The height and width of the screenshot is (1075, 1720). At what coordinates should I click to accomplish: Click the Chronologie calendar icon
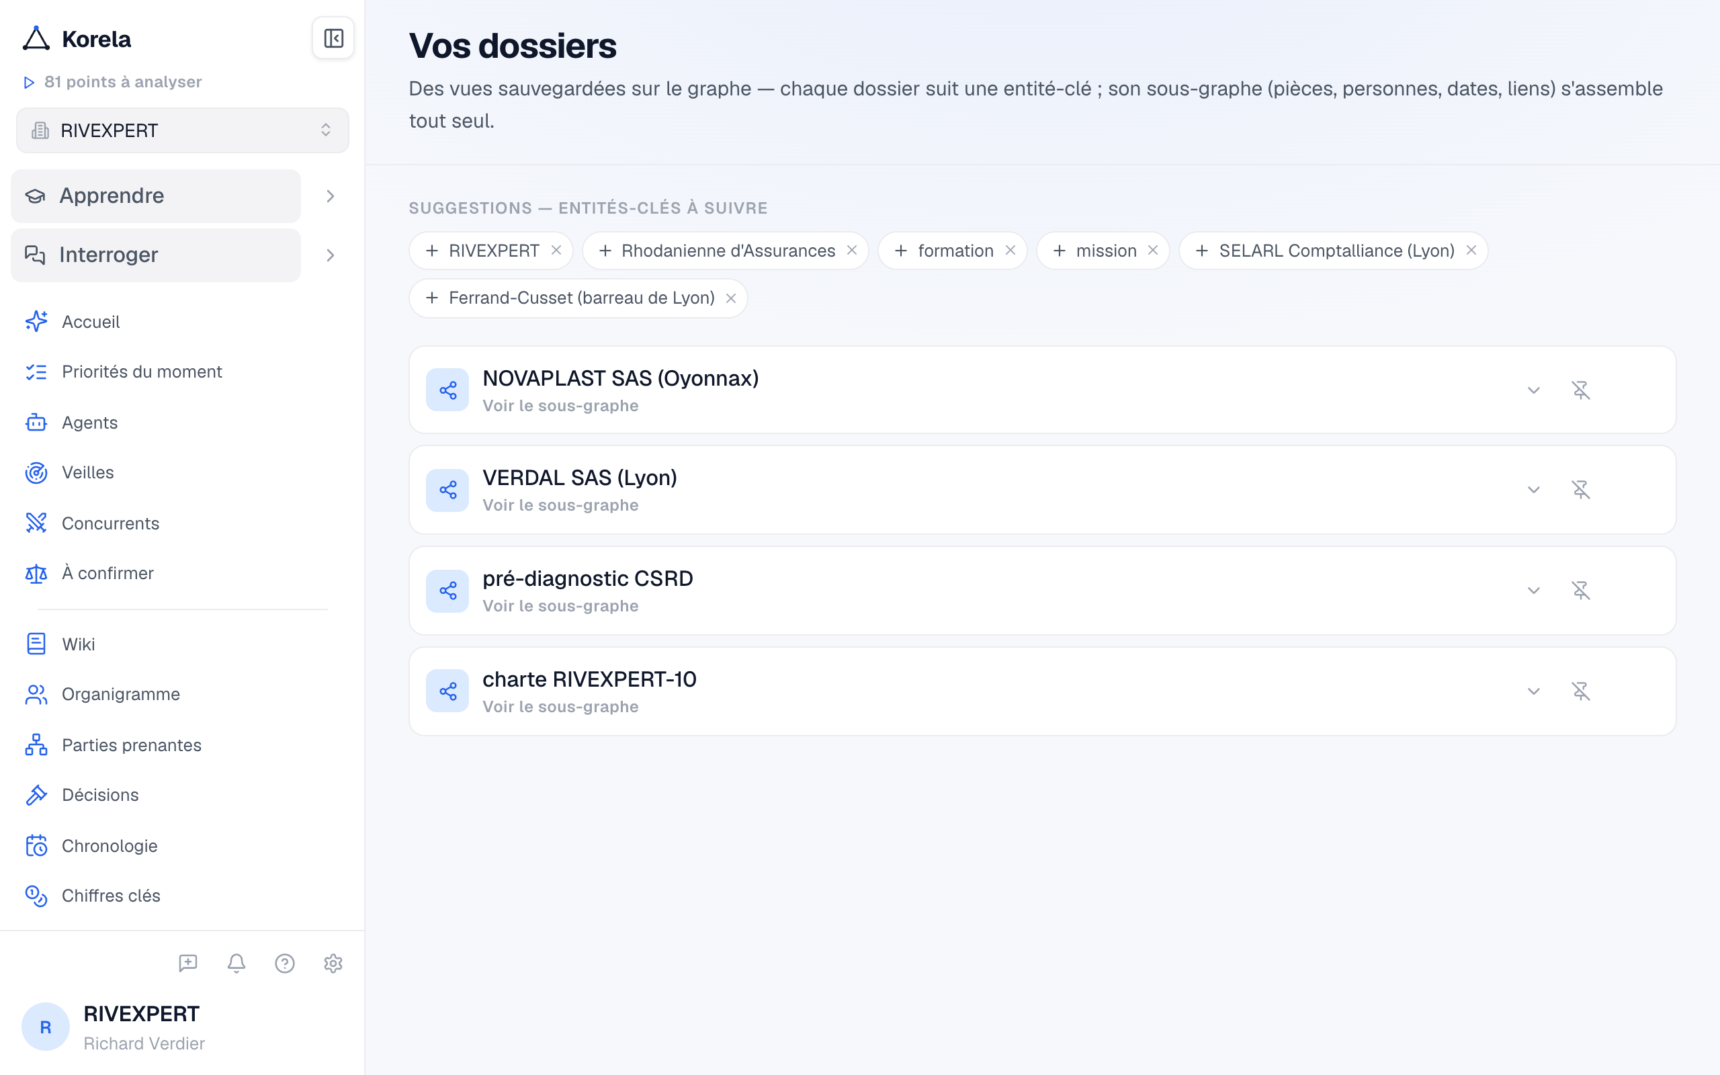click(36, 846)
